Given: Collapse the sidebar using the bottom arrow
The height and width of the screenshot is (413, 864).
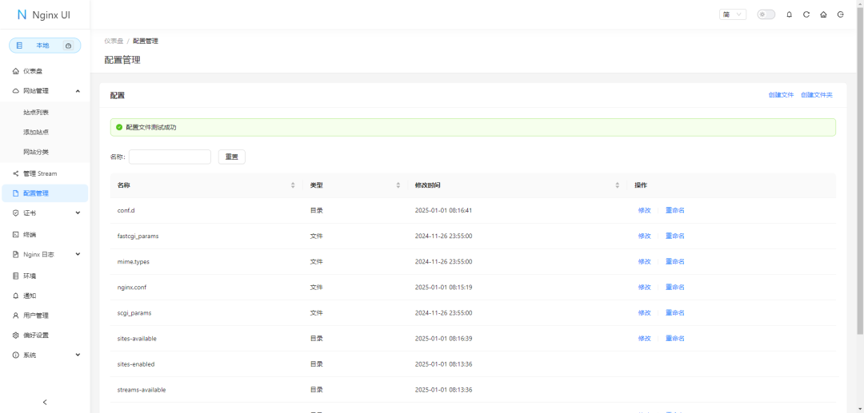Looking at the screenshot, I should click(45, 402).
